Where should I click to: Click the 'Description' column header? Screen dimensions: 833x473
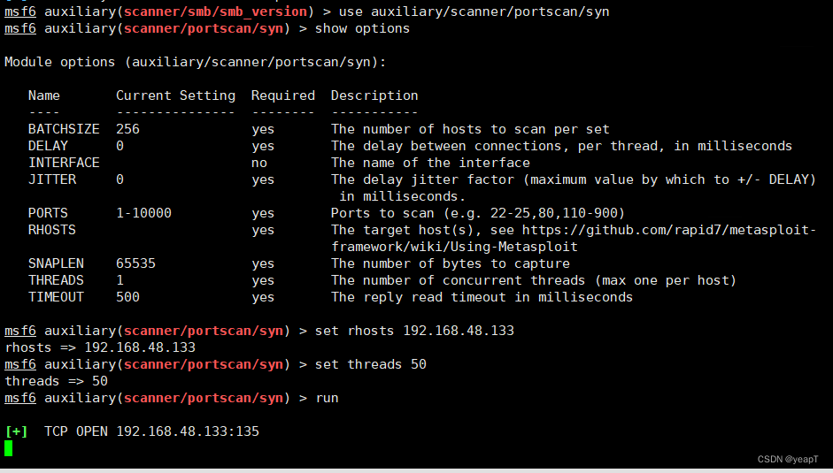click(x=374, y=95)
